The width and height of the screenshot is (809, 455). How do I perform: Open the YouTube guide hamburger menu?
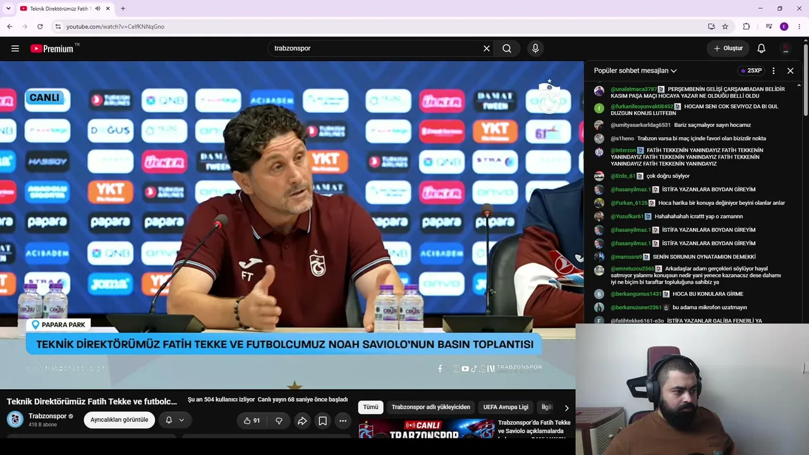[x=15, y=49]
